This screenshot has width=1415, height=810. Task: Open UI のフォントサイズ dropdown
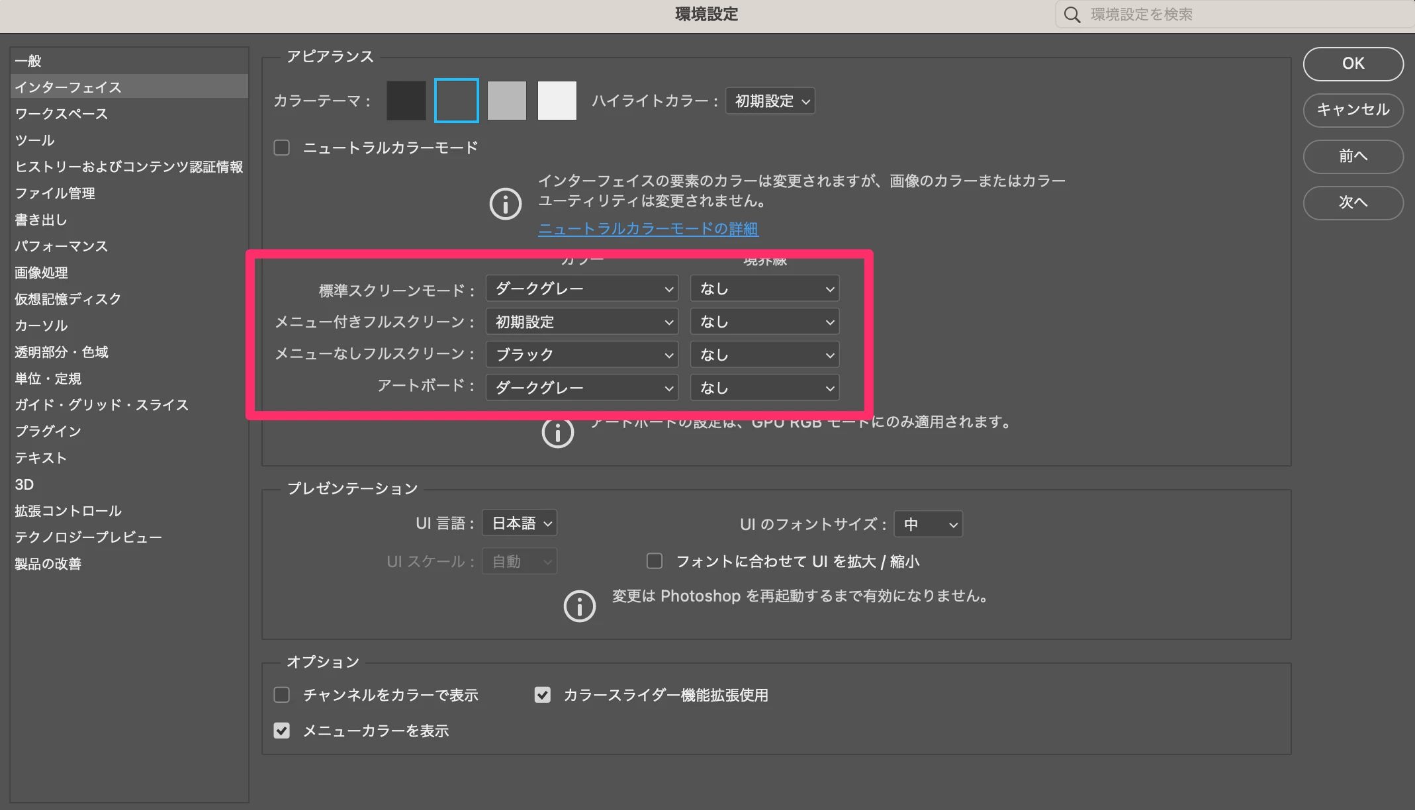(x=928, y=524)
